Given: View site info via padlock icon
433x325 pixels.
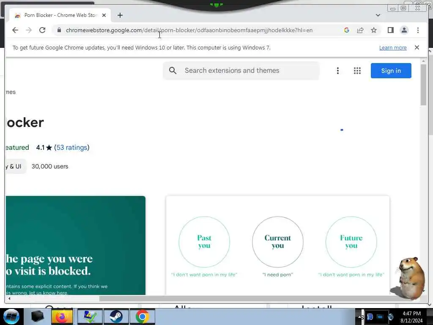Looking at the screenshot, I should (59, 30).
